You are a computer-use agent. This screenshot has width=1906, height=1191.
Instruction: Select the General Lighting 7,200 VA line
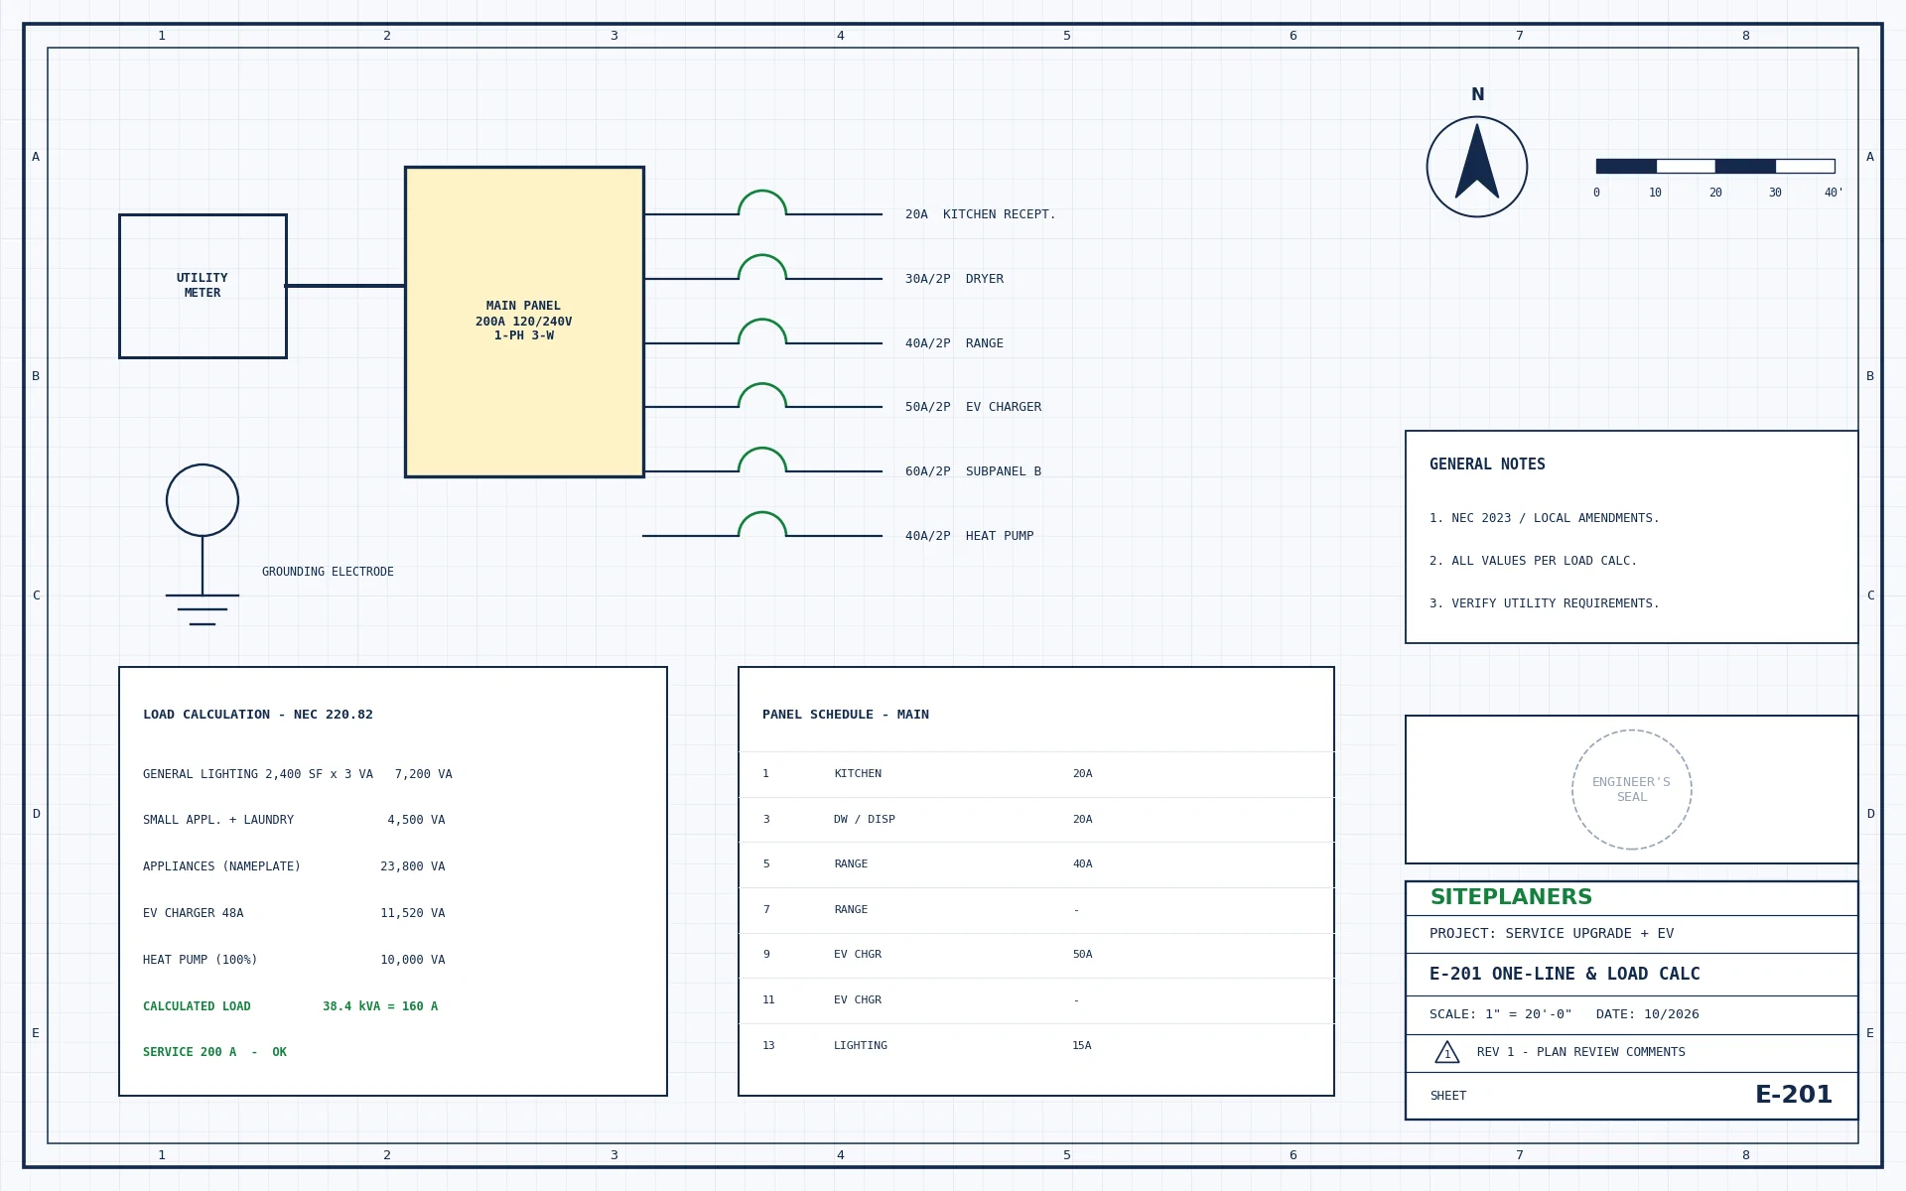(298, 774)
